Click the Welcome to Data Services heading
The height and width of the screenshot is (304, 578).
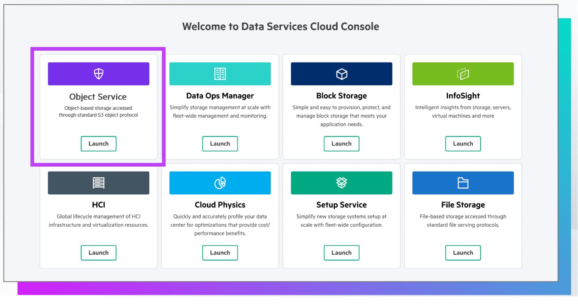tap(280, 27)
